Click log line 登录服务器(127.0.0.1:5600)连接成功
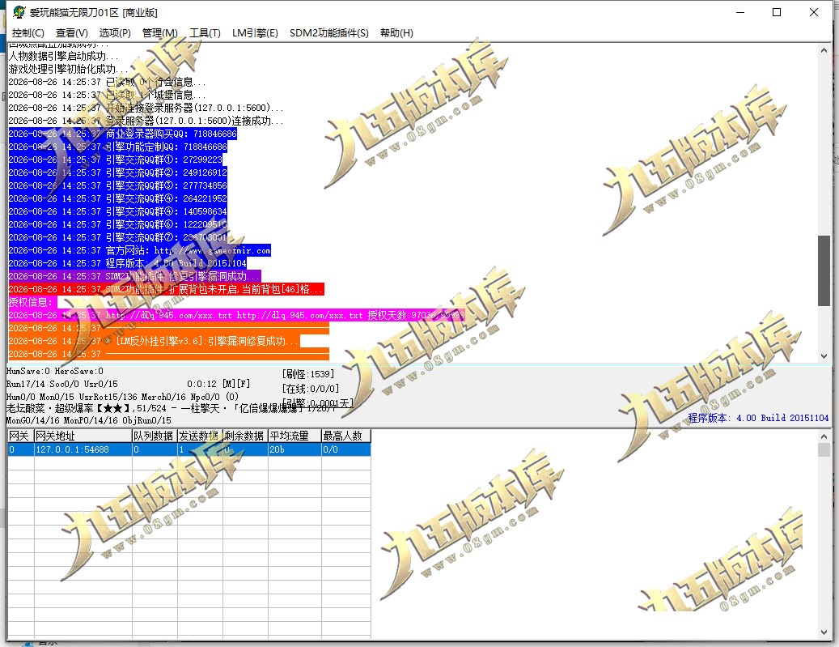Viewport: 839px width, 647px height. coord(146,121)
